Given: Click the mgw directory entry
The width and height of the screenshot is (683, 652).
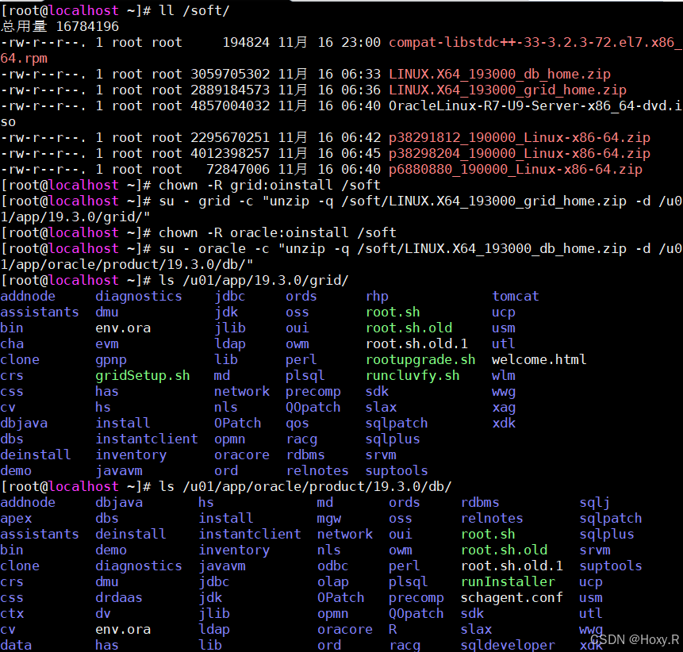Looking at the screenshot, I should point(329,518).
